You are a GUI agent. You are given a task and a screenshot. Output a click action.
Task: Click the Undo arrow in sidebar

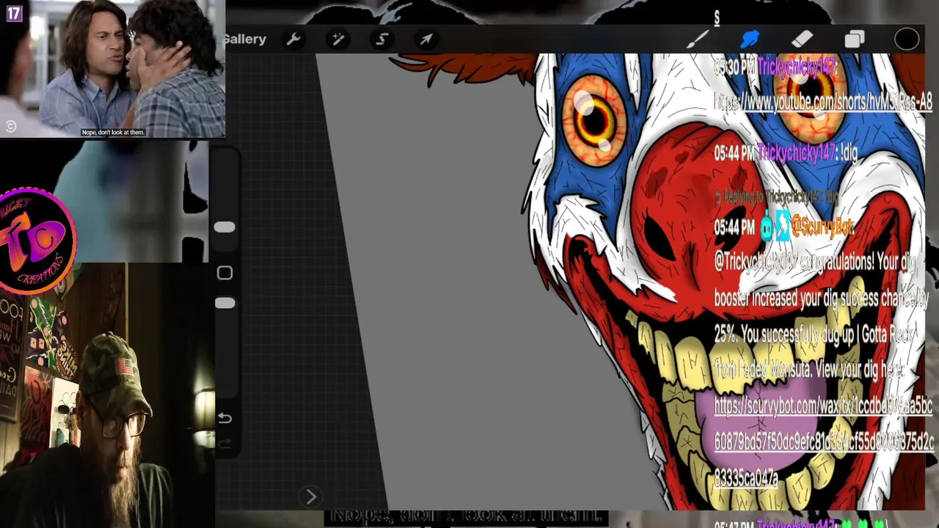[224, 418]
